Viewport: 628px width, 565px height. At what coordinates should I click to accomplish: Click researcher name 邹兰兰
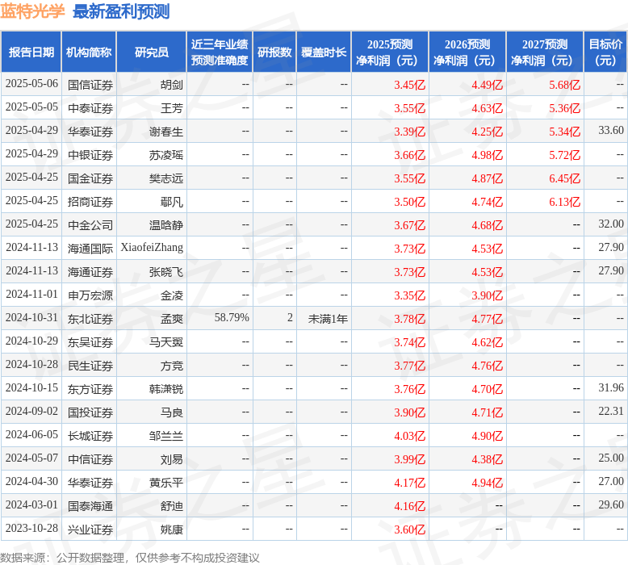165,436
